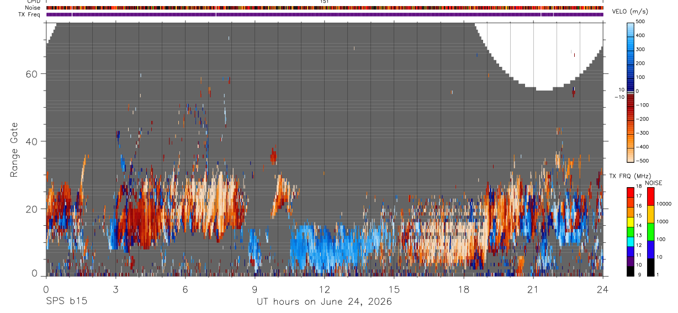The width and height of the screenshot is (678, 313).
Task: Click the SPS b15 label
Action: (x=66, y=301)
